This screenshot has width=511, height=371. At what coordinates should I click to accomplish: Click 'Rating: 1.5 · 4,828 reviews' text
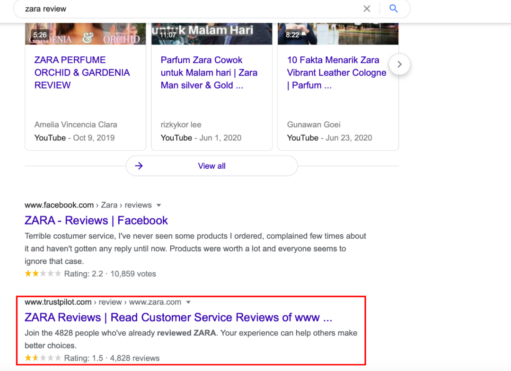[x=112, y=358]
